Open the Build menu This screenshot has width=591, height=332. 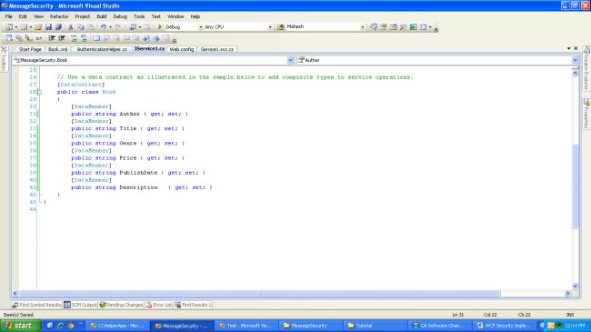(x=102, y=16)
